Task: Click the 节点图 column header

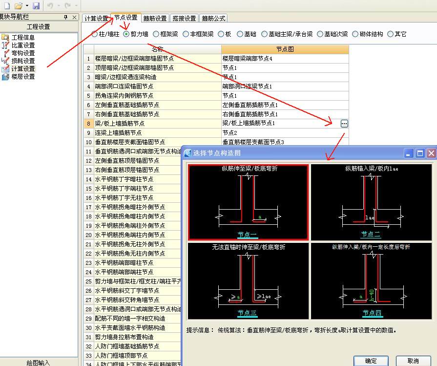Action: pyautogui.click(x=285, y=49)
